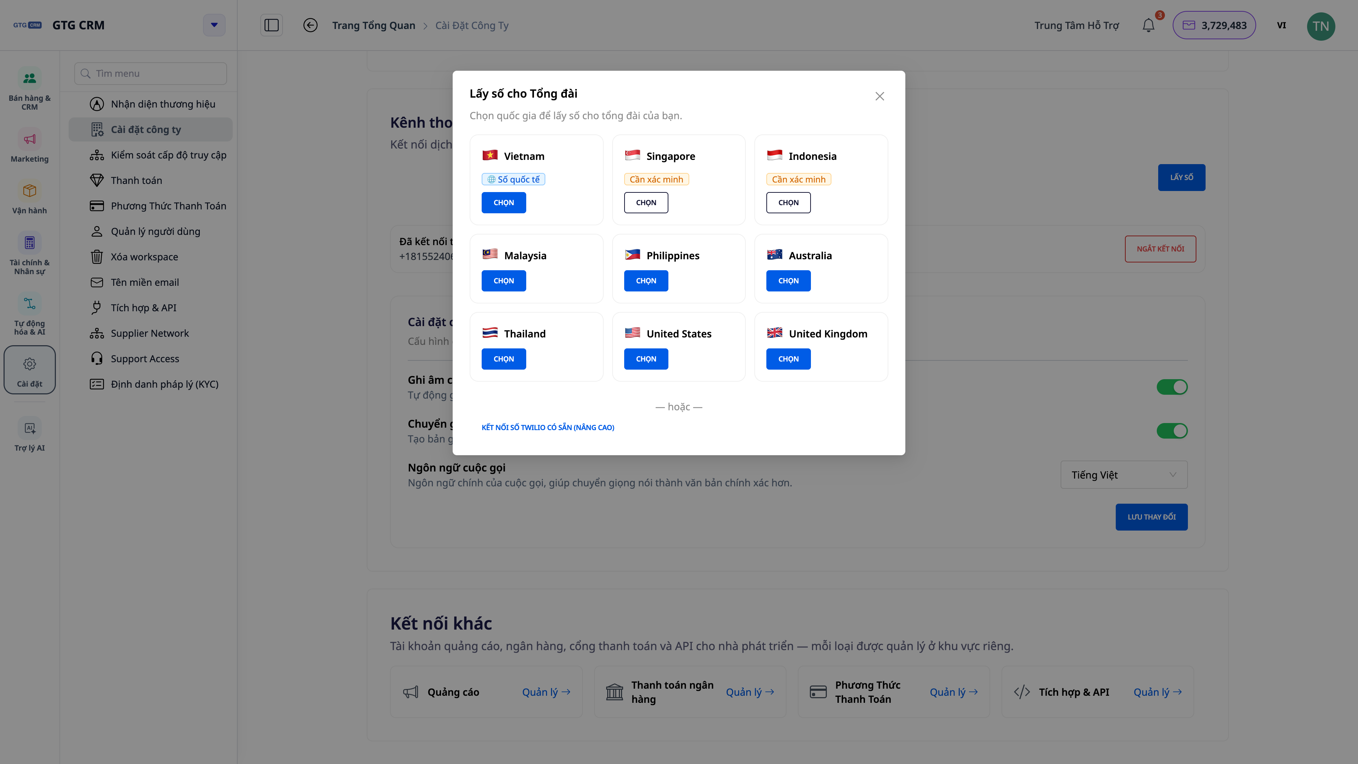This screenshot has width=1358, height=764.
Task: Click the TN user avatar
Action: pos(1321,26)
